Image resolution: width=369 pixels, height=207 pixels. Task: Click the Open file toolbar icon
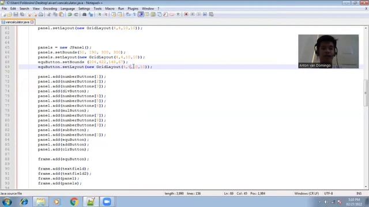tap(10, 14)
